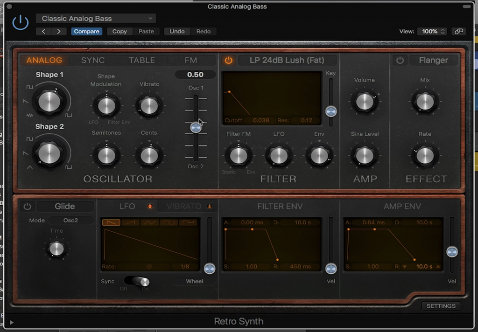Click the Filter Env Vel slider handle
478x332 pixels.
click(x=331, y=269)
